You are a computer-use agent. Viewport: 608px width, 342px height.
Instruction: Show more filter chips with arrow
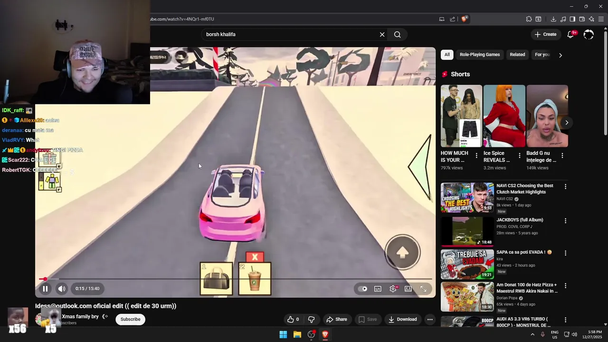560,55
